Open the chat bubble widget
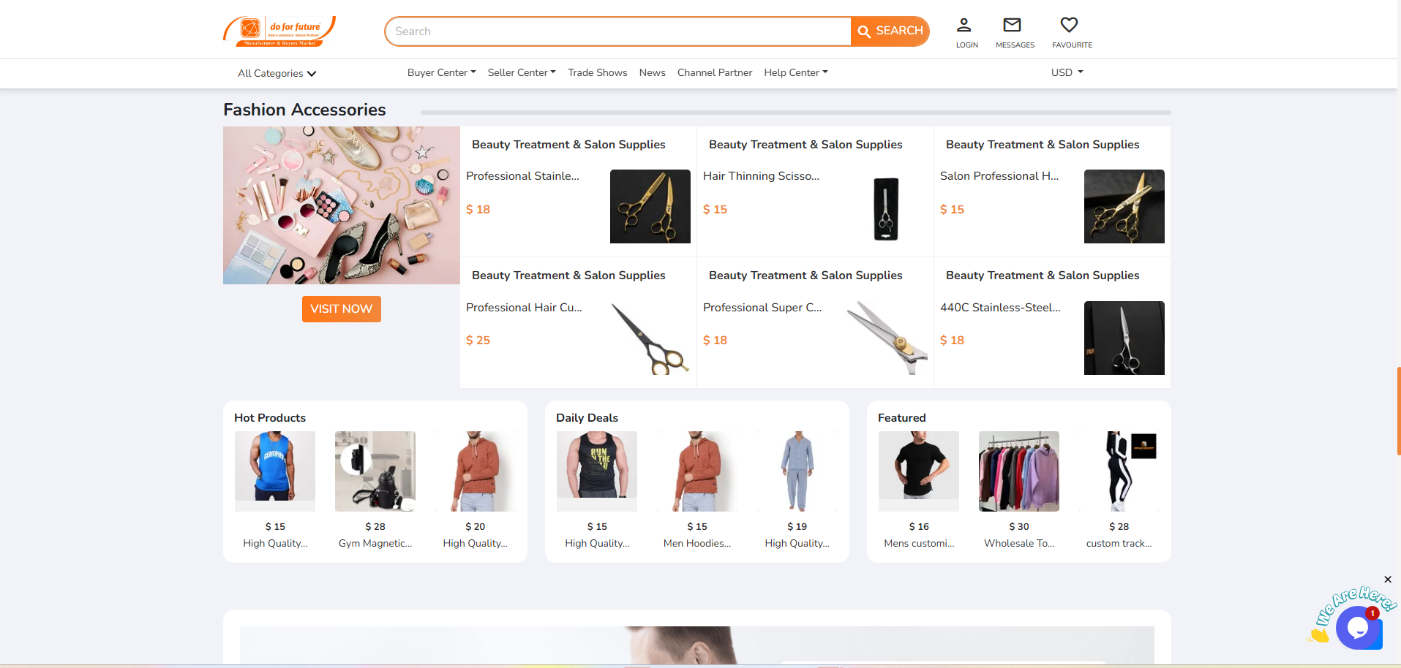Viewport: 1401px width, 668px height. point(1357,627)
